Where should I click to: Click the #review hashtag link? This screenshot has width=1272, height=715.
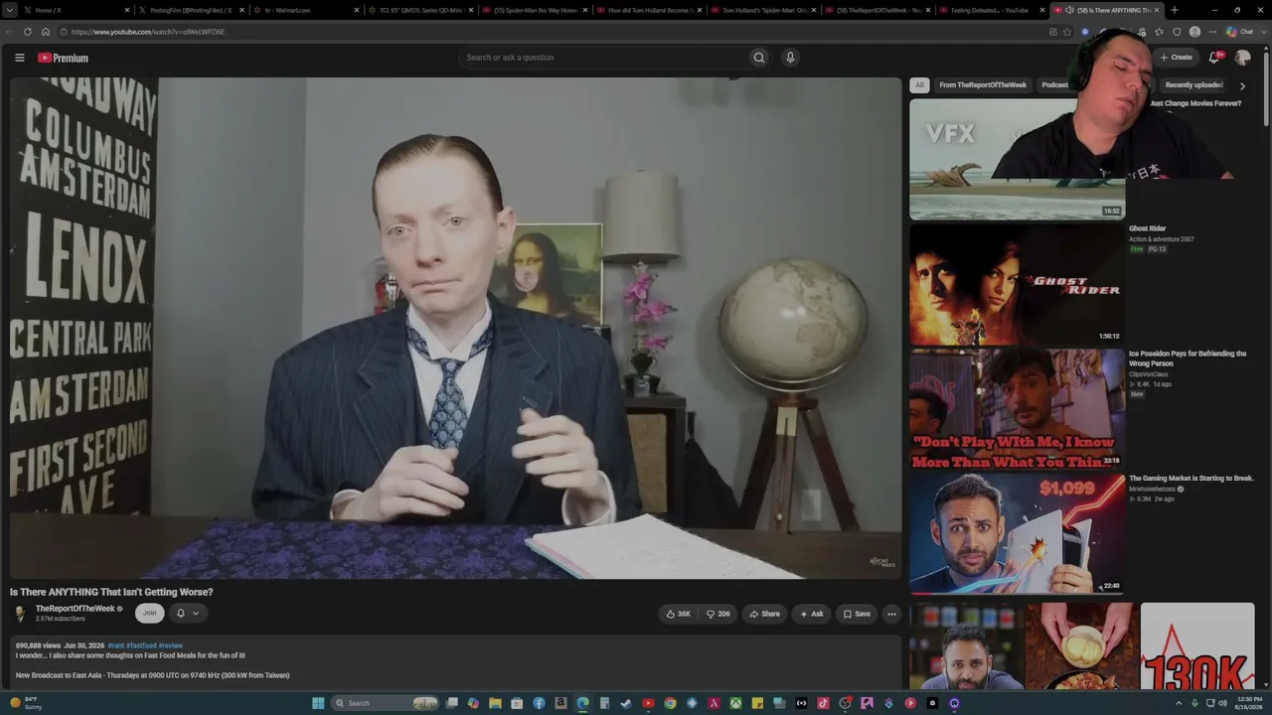(x=171, y=645)
